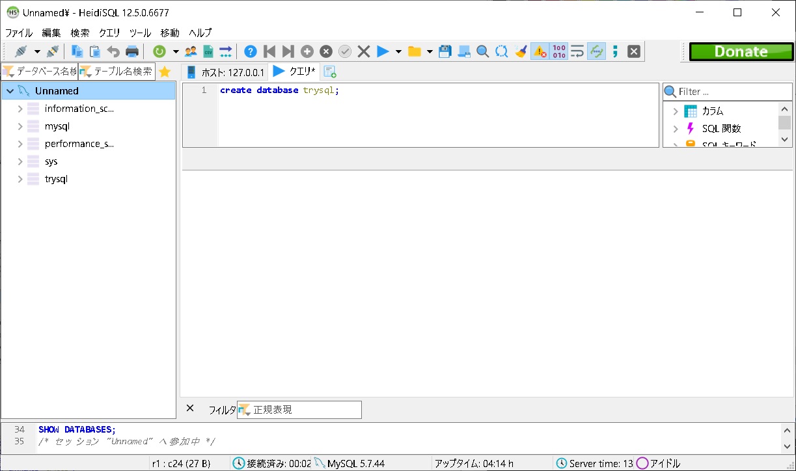Screen dimensions: 796x471
Task: Open the dropdown arrow beside the connect icon
Action: click(x=37, y=51)
